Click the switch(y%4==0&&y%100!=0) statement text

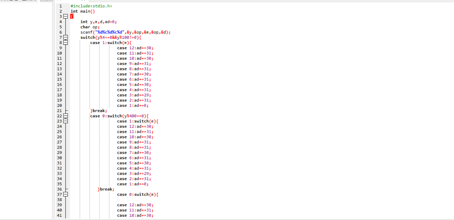click(x=111, y=37)
